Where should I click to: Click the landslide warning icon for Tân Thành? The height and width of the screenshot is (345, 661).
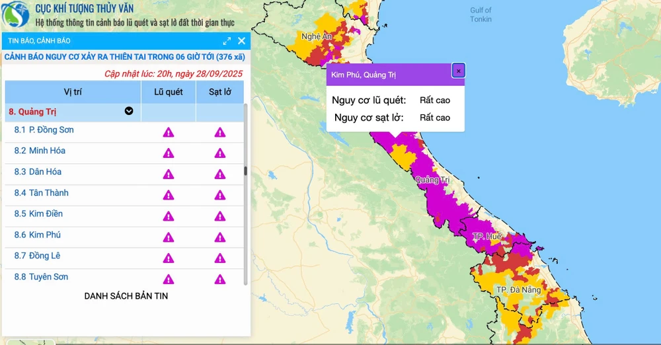[x=219, y=195]
